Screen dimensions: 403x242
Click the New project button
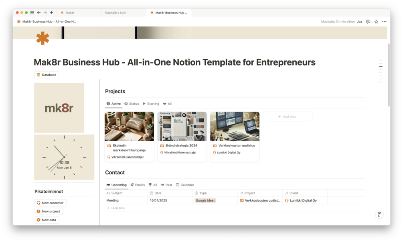tap(48, 211)
